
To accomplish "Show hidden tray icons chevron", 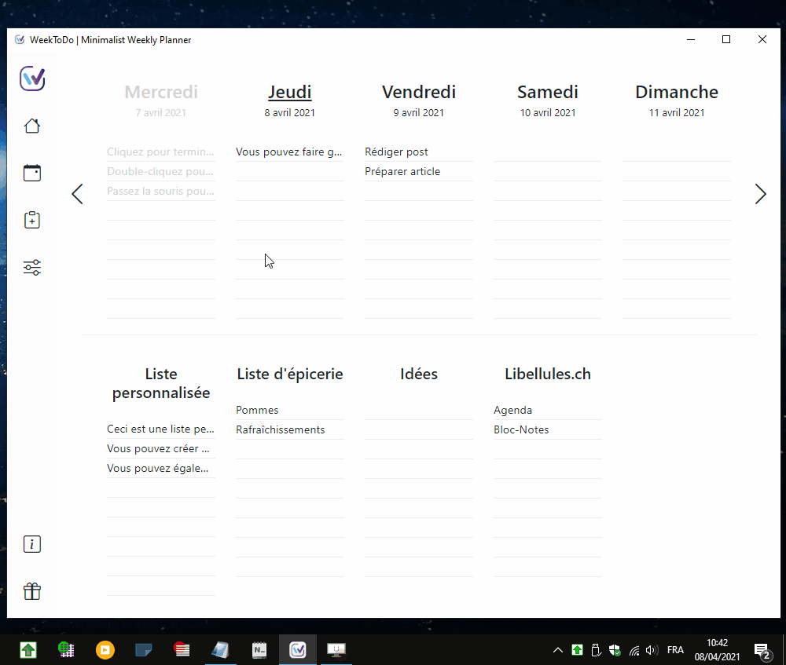I will [557, 650].
